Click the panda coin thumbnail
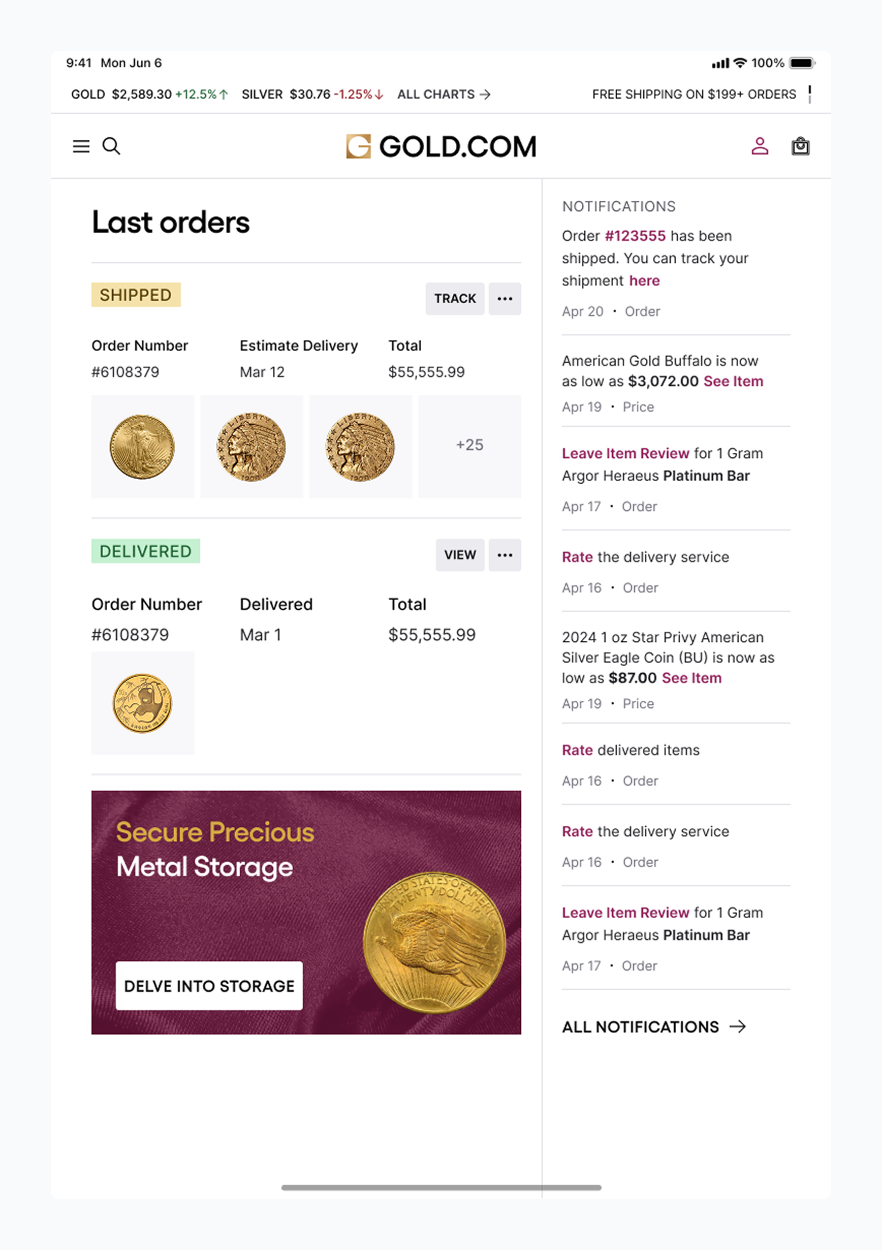The height and width of the screenshot is (1250, 882). 143,702
